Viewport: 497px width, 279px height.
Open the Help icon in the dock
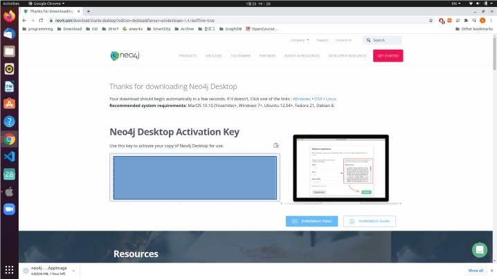coord(9,122)
